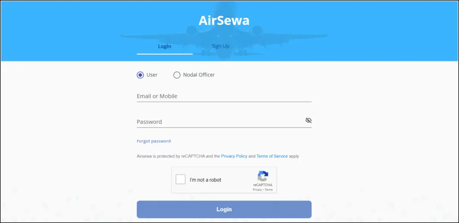Open the Forgot password link
The width and height of the screenshot is (459, 223).
[154, 141]
